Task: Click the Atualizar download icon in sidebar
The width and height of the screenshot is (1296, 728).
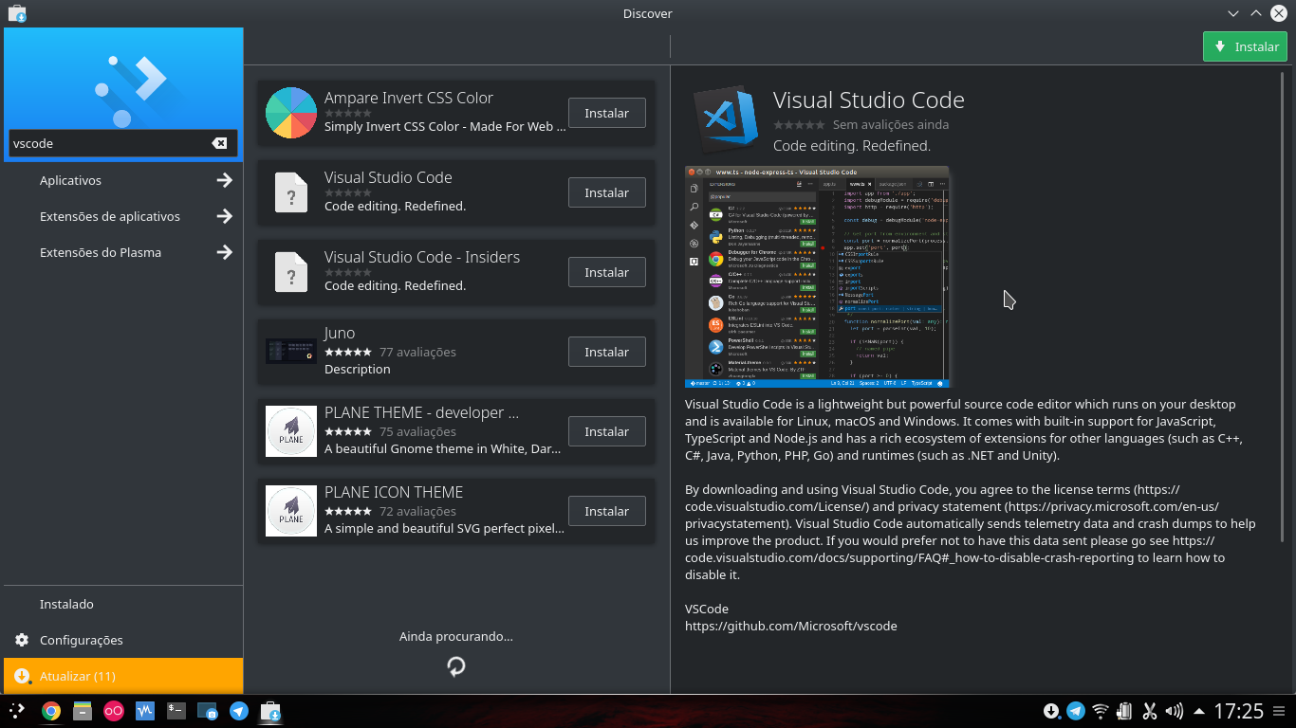Action: tap(21, 676)
